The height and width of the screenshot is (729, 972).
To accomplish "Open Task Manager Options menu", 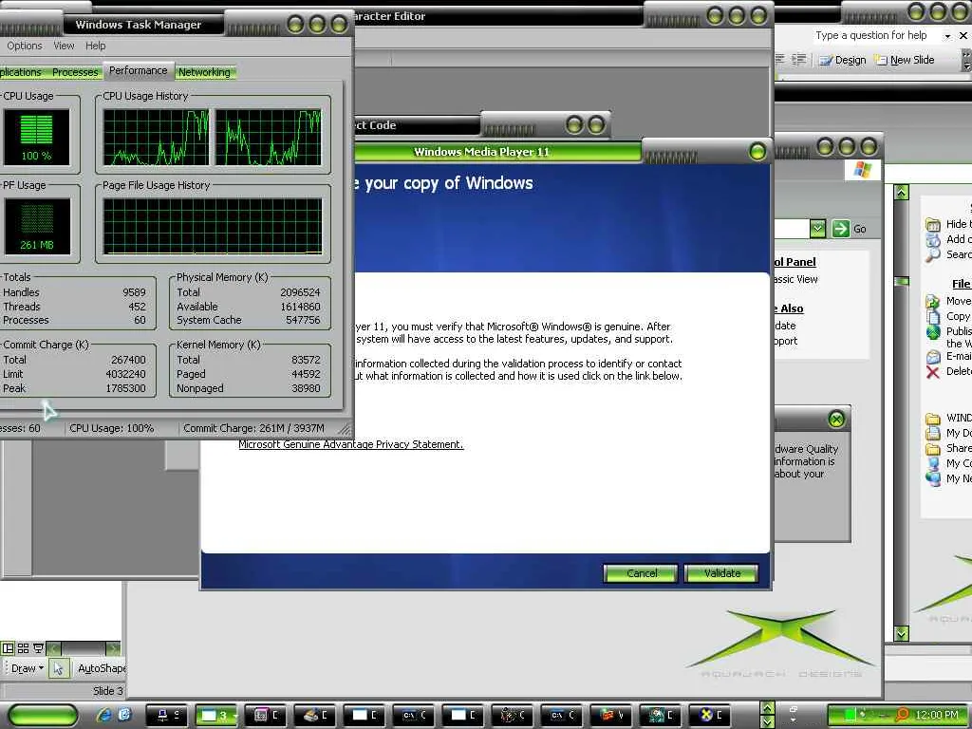I will pyautogui.click(x=25, y=46).
